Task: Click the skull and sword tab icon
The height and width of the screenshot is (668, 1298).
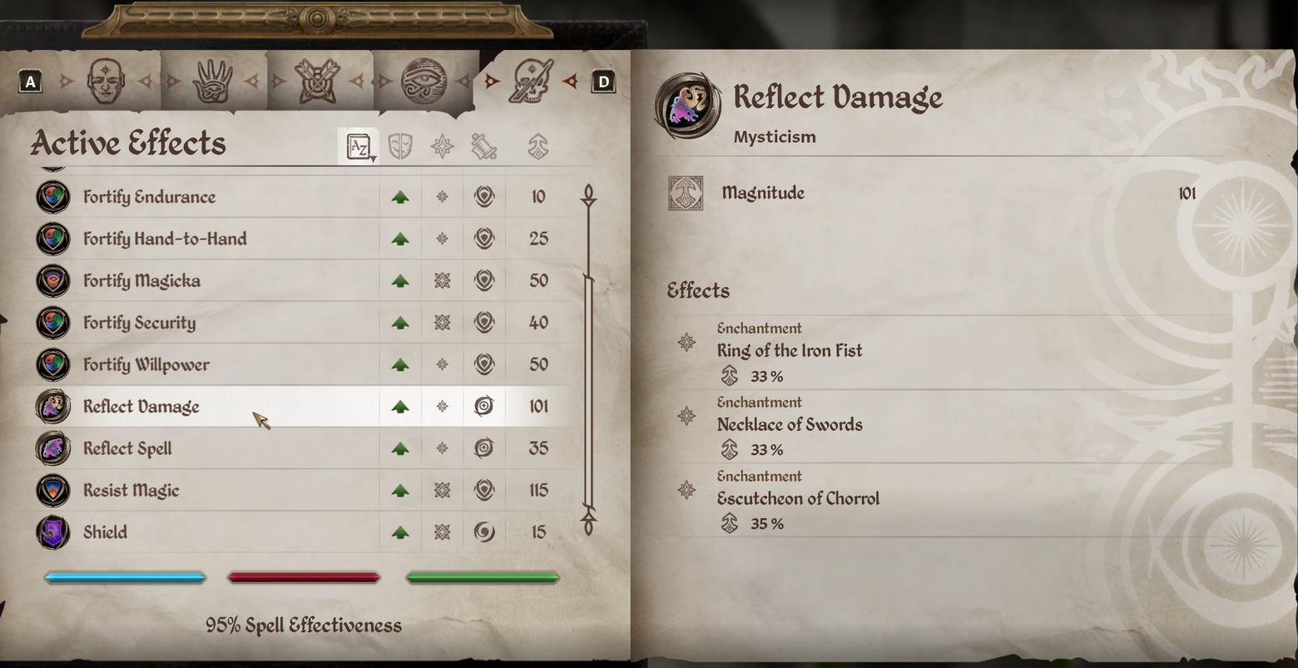Action: pos(532,82)
